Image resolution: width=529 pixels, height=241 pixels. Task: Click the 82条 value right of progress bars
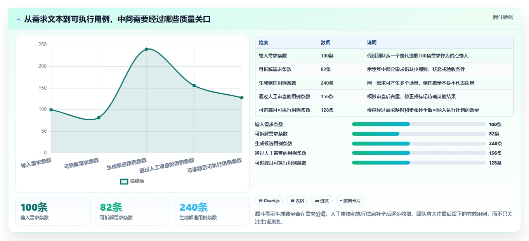494,134
